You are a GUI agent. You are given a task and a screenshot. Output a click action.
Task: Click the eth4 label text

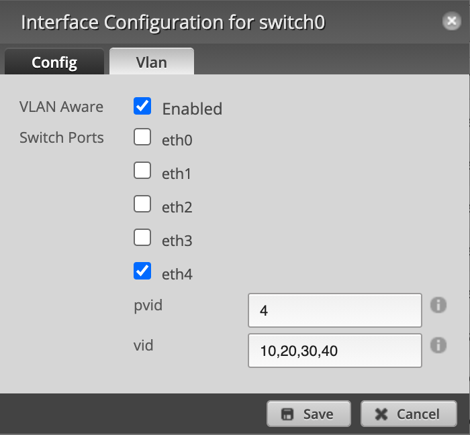coord(177,274)
